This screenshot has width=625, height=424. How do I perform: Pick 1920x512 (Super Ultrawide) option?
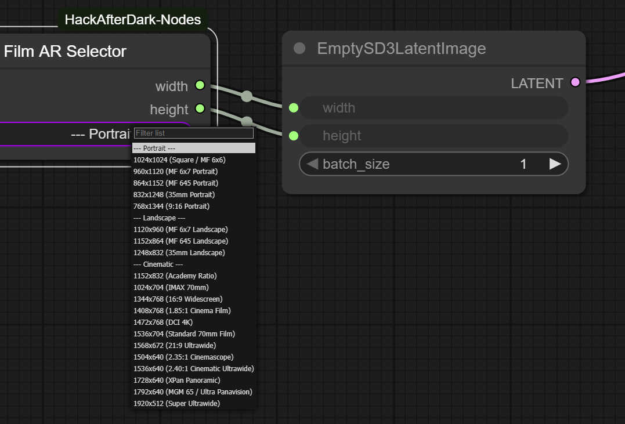pos(194,403)
